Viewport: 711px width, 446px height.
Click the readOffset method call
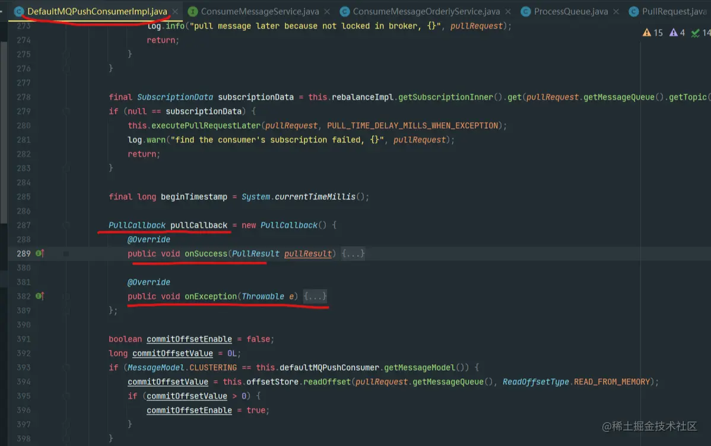(327, 381)
